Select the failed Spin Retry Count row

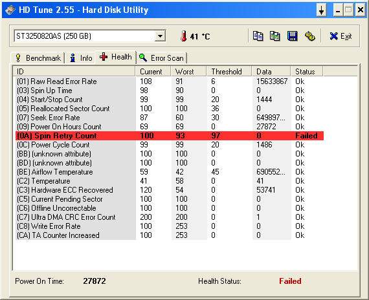click(170, 136)
